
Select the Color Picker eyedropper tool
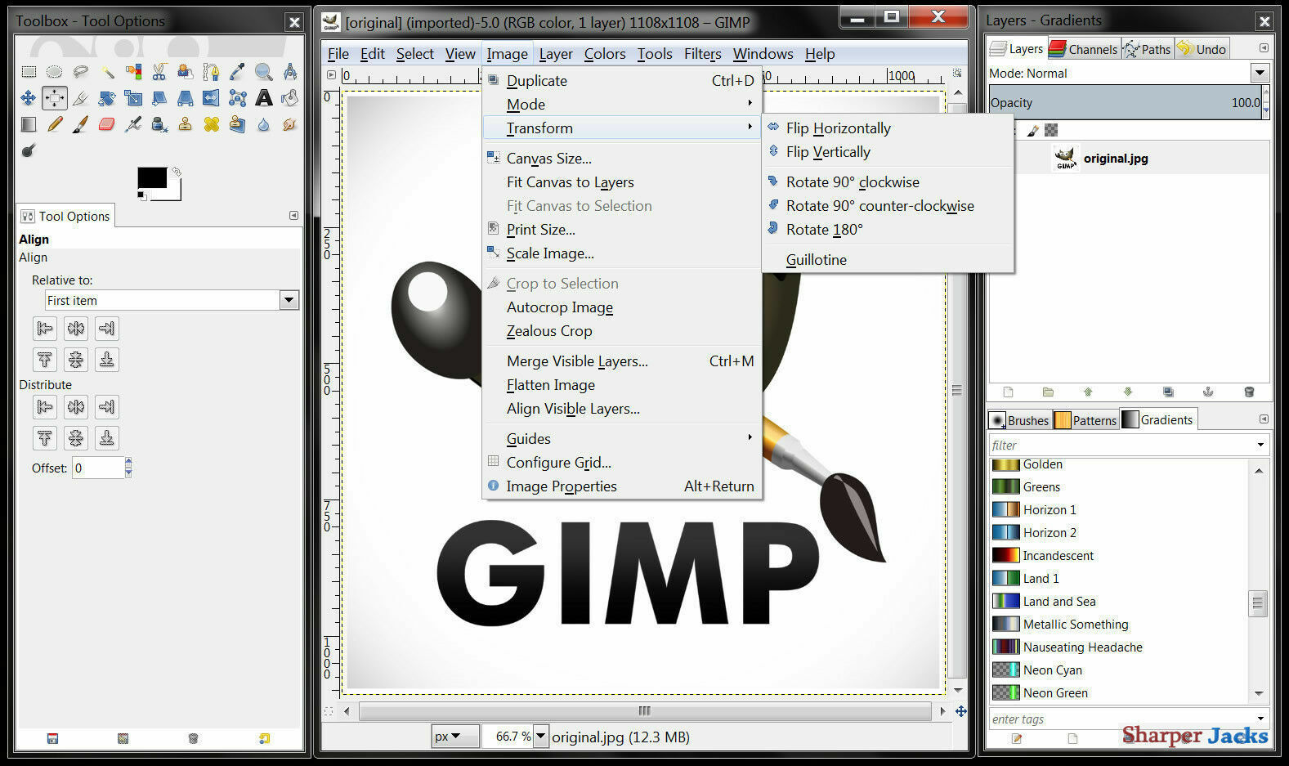[x=237, y=72]
